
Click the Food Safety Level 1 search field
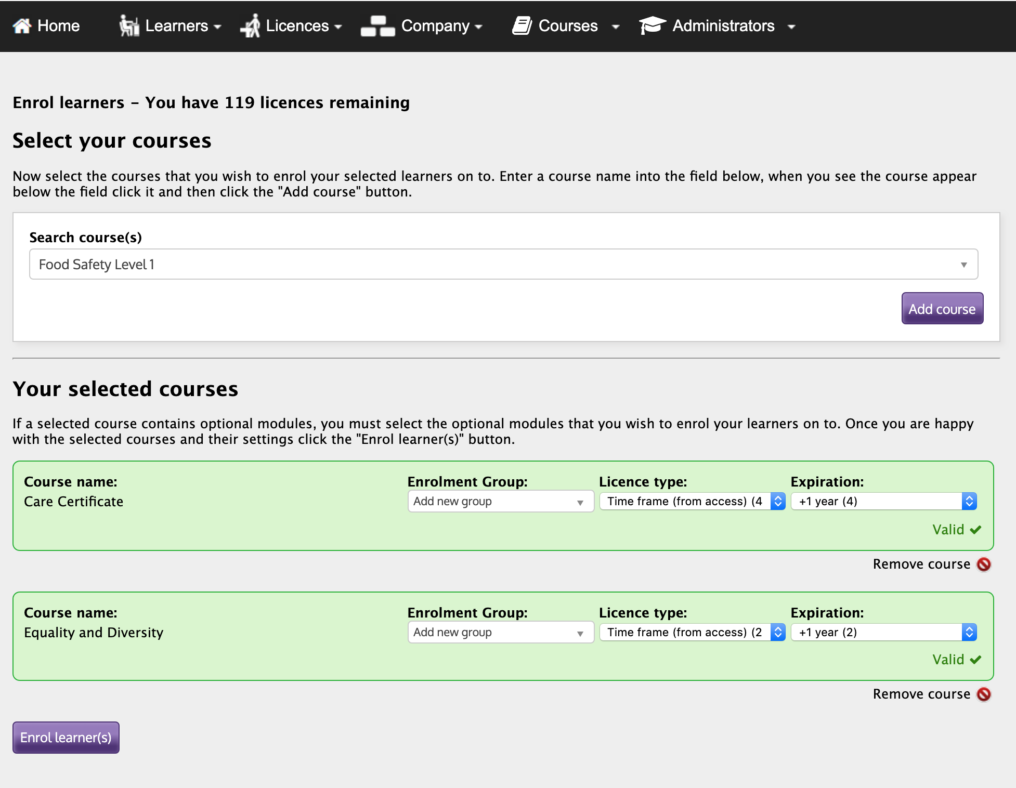click(x=503, y=264)
